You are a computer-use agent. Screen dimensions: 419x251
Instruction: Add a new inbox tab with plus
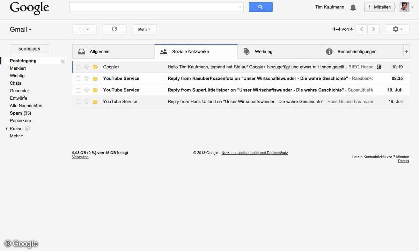point(406,52)
